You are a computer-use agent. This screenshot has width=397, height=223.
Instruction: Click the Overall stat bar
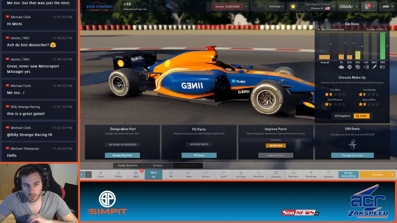tap(324, 57)
